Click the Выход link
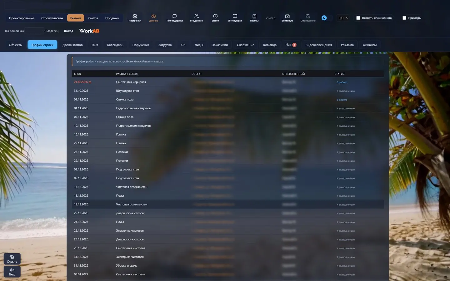The width and height of the screenshot is (450, 281). [68, 31]
